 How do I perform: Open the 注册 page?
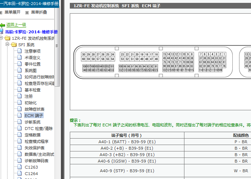coord(29,96)
